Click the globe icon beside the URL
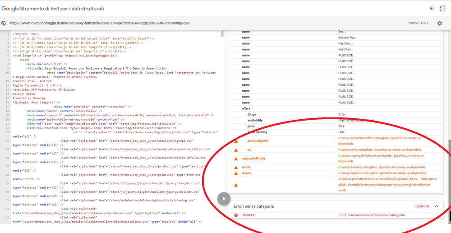The width and height of the screenshot is (451, 233). point(4,23)
